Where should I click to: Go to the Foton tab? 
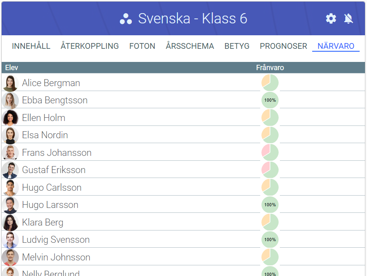tap(142, 46)
